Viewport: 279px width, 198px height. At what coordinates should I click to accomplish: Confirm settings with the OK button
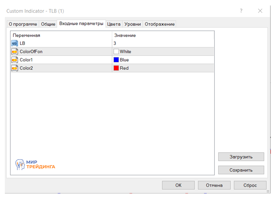coord(178,185)
